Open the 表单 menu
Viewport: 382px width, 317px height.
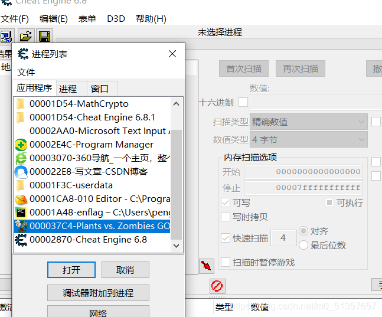[87, 19]
